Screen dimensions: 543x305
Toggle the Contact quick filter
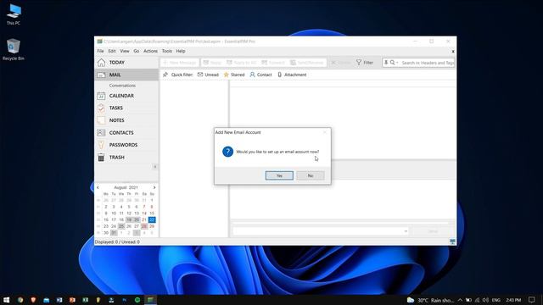point(260,75)
